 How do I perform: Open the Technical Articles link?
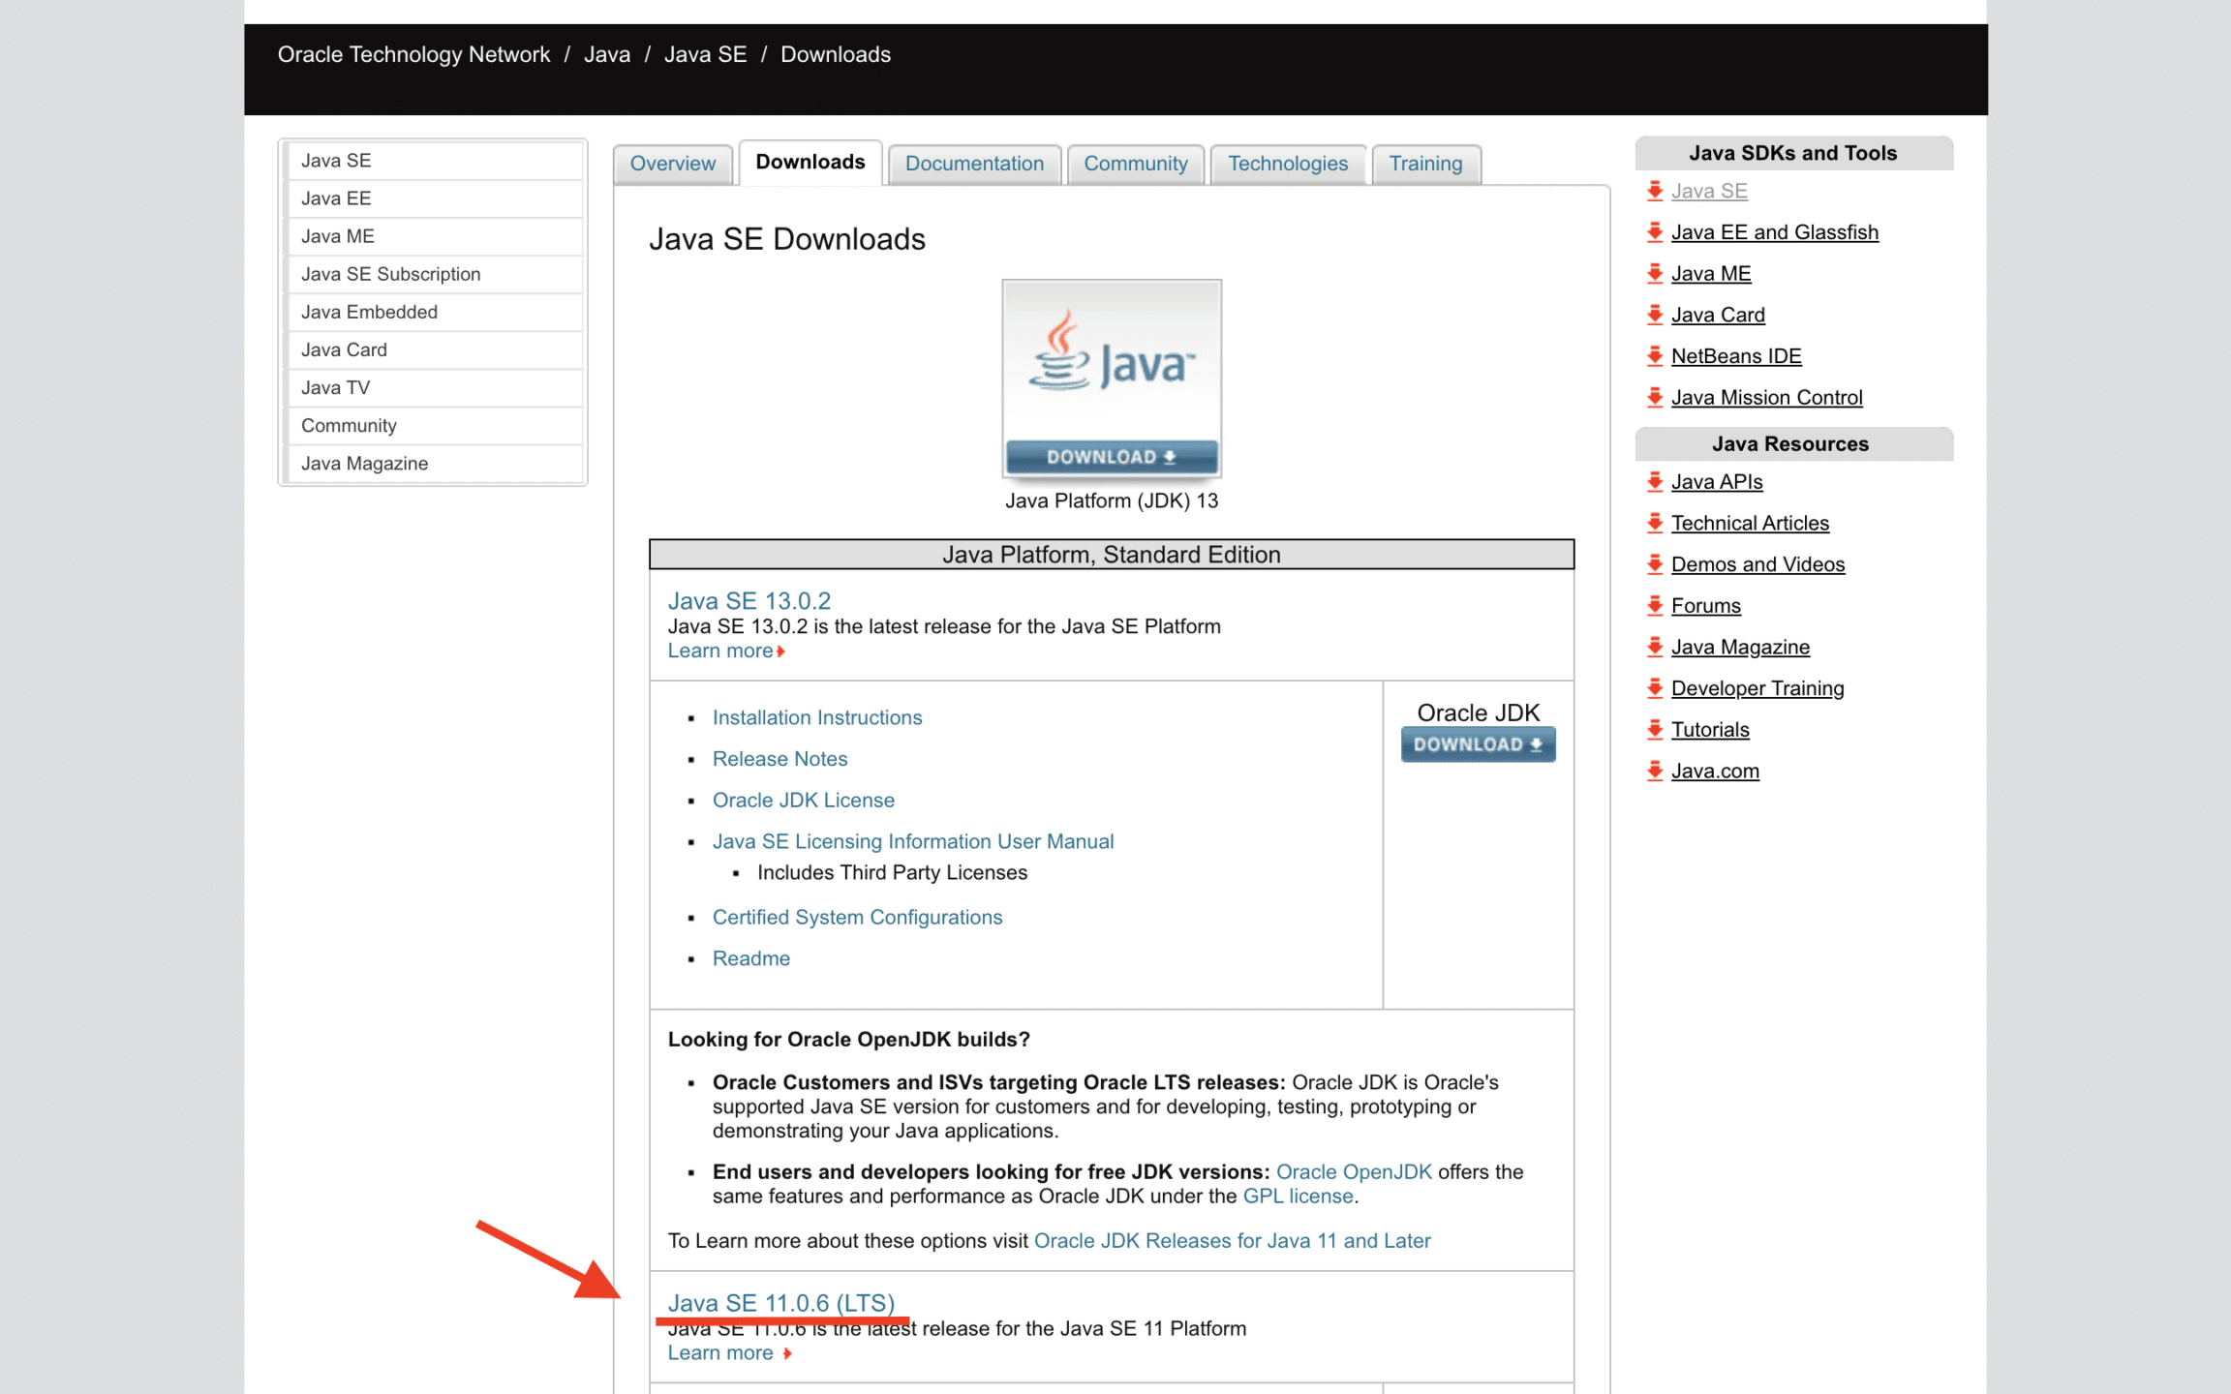pos(1750,523)
